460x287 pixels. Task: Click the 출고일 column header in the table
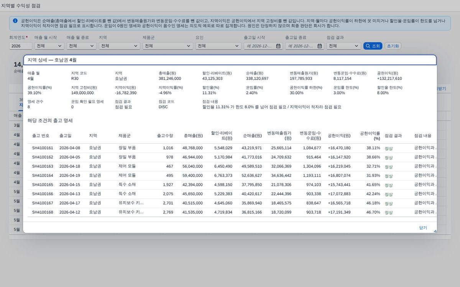pyautogui.click(x=65, y=135)
